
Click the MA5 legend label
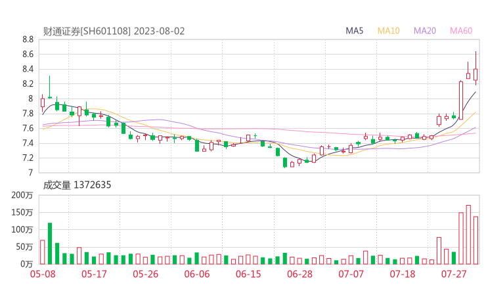(354, 31)
